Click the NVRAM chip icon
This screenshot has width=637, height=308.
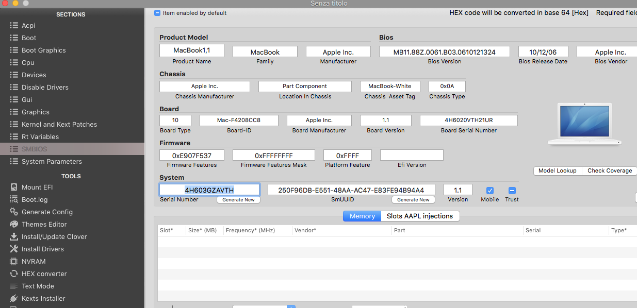pos(14,261)
